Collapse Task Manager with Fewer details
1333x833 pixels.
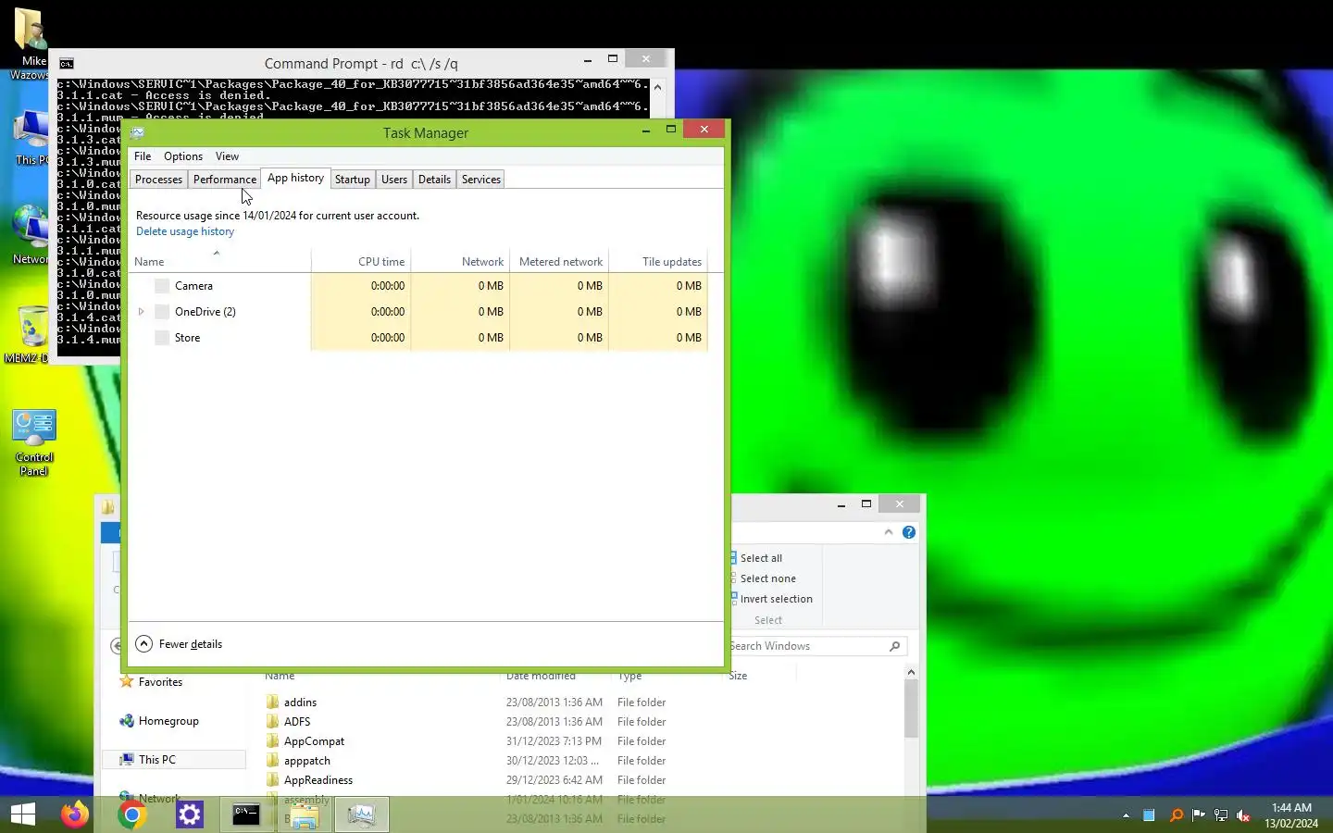180,644
